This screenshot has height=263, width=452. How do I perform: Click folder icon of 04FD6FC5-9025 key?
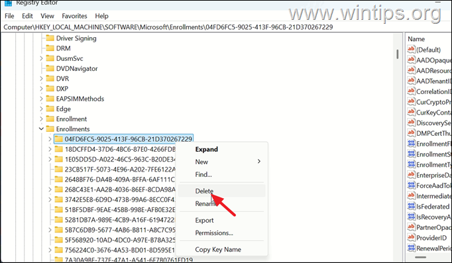pyautogui.click(x=59, y=139)
